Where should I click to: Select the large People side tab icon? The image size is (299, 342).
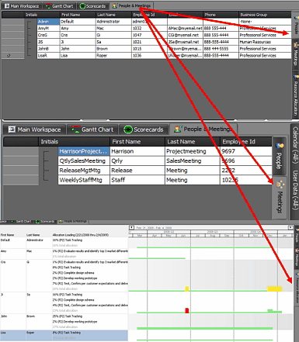280,146
